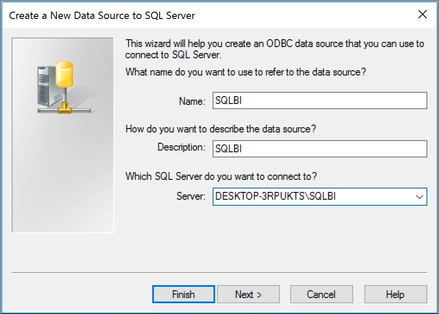
Task: Cancel the data source wizard
Action: pos(321,294)
